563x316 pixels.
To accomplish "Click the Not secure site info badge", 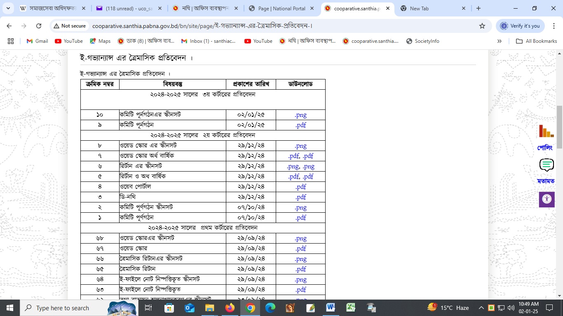I will [x=69, y=26].
